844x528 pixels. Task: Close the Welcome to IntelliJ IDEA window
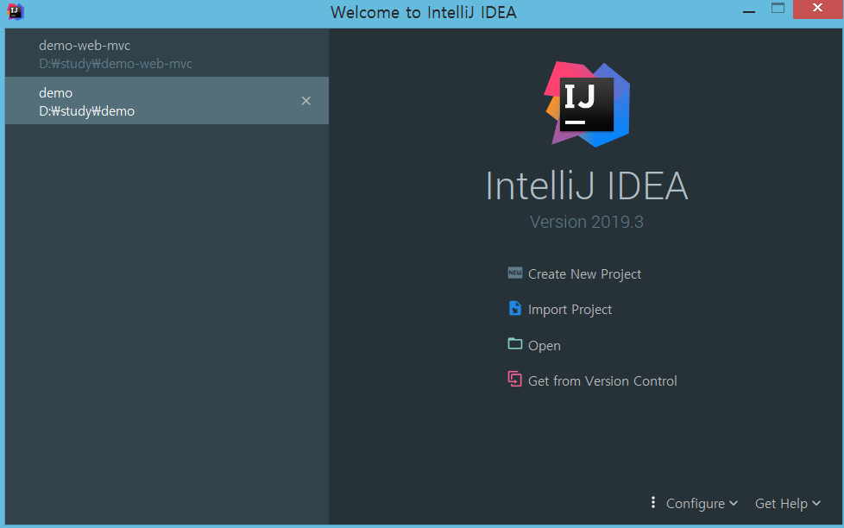pos(817,9)
